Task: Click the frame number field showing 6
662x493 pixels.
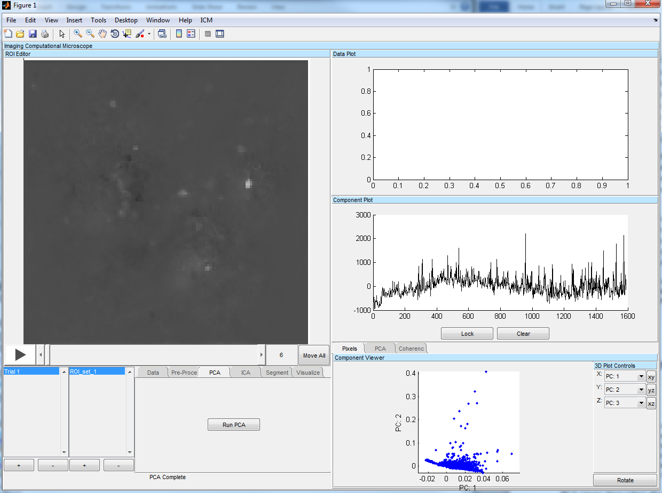Action: [x=281, y=355]
